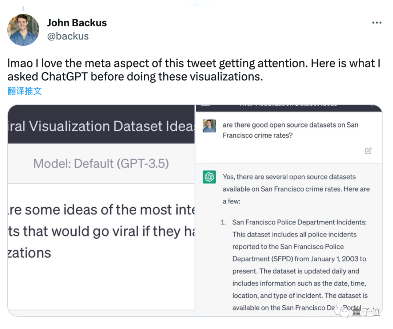393x329 pixels.
Task: Click the cropped plus icon in header
Action: point(372,106)
